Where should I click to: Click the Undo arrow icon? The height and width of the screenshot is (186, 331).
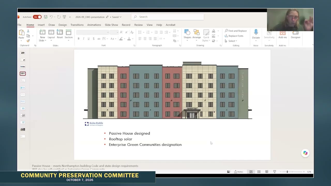[x=51, y=17]
